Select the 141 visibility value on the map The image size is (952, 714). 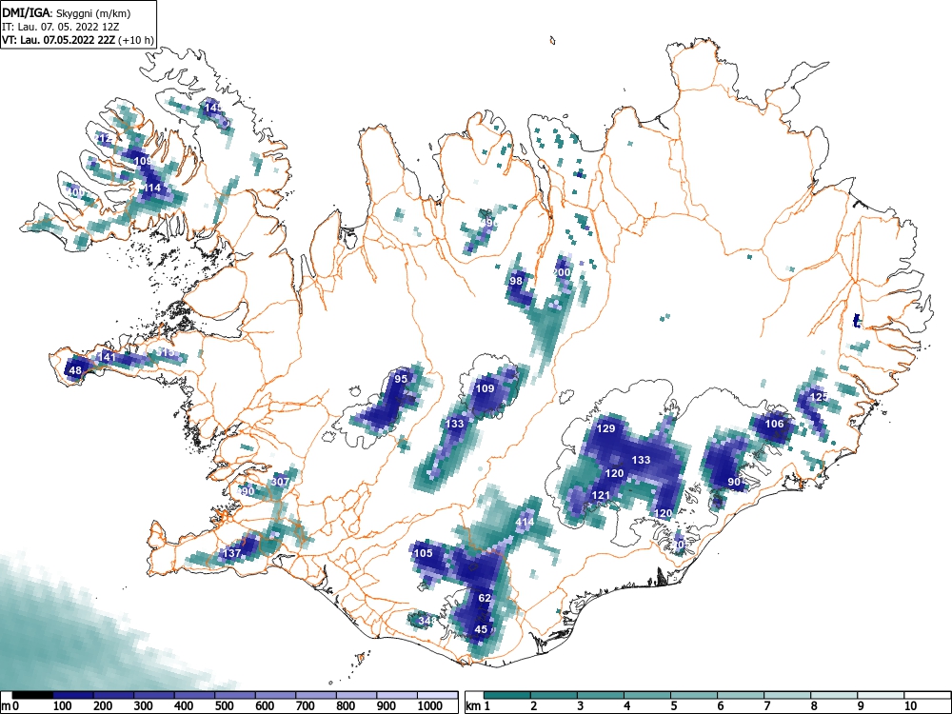click(x=107, y=357)
